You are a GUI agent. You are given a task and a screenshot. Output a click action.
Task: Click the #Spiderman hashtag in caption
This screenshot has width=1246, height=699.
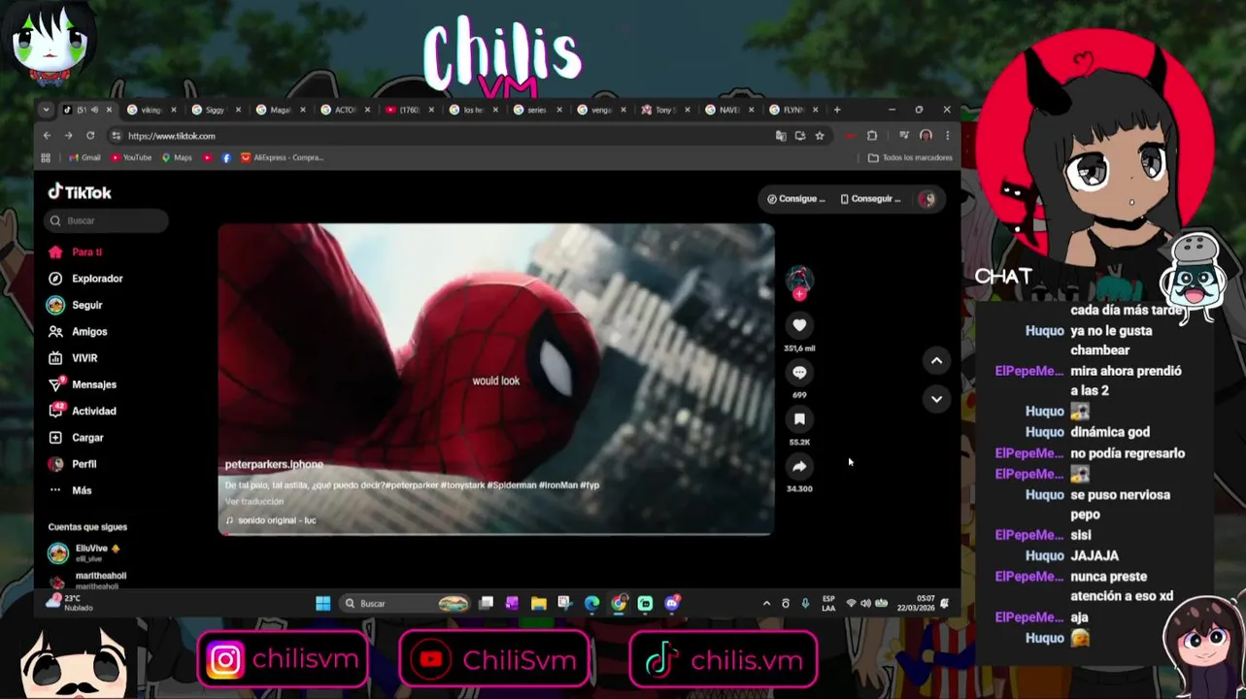coord(511,485)
